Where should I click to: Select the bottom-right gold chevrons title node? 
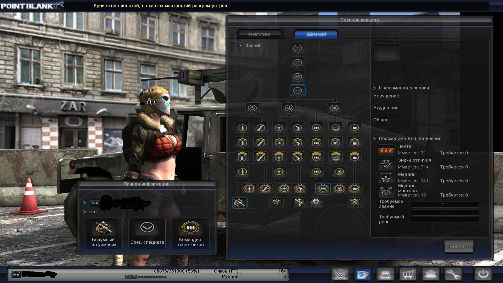point(355,203)
